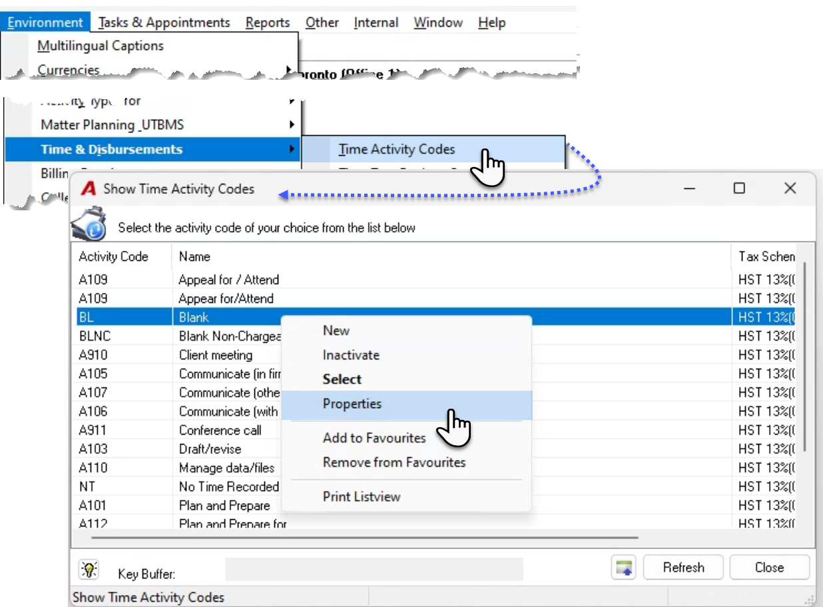Click the red A application logo icon

88,189
